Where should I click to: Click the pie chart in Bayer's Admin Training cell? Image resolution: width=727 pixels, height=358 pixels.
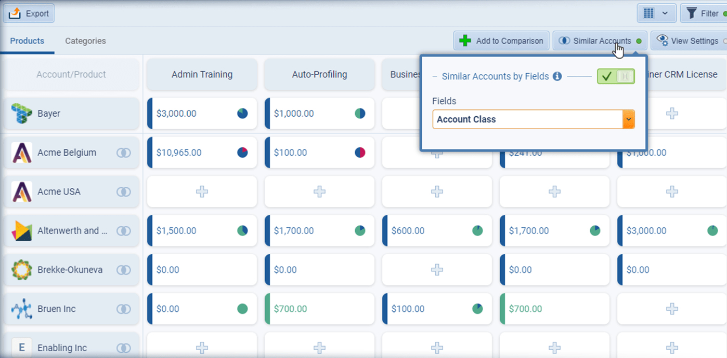click(x=241, y=113)
